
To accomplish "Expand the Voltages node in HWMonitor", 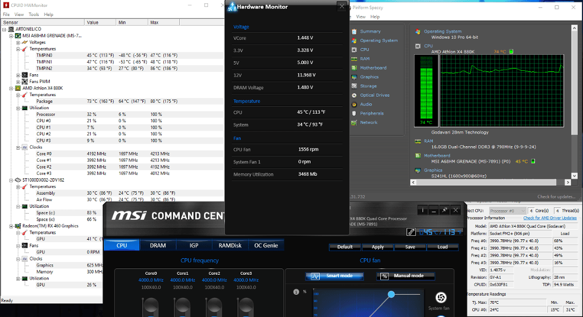I will pyautogui.click(x=18, y=42).
